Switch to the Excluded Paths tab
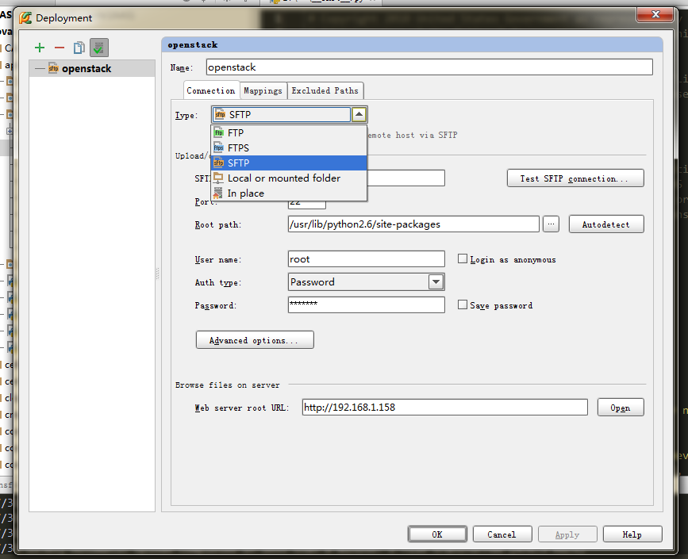 [x=325, y=90]
